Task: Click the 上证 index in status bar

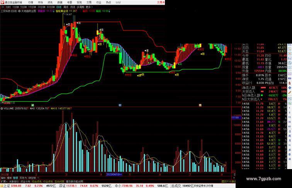Action: [x=7, y=186]
